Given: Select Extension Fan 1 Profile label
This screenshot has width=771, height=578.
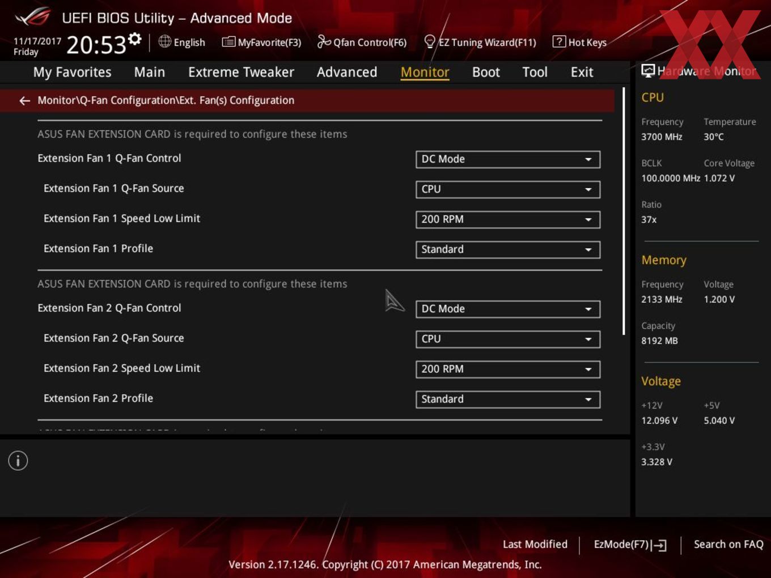Looking at the screenshot, I should (98, 248).
